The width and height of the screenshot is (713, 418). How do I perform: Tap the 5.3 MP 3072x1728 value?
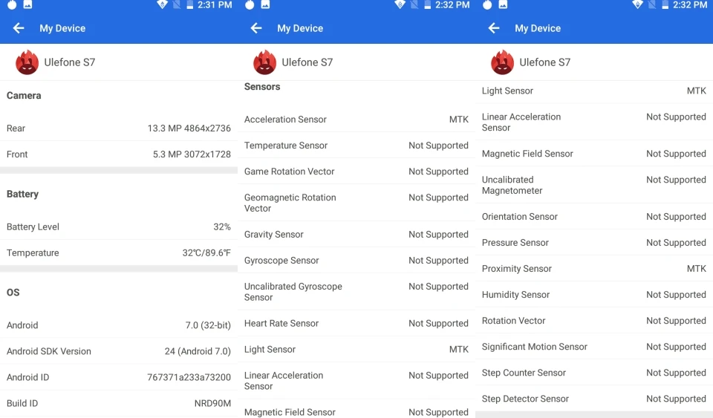[x=192, y=154]
